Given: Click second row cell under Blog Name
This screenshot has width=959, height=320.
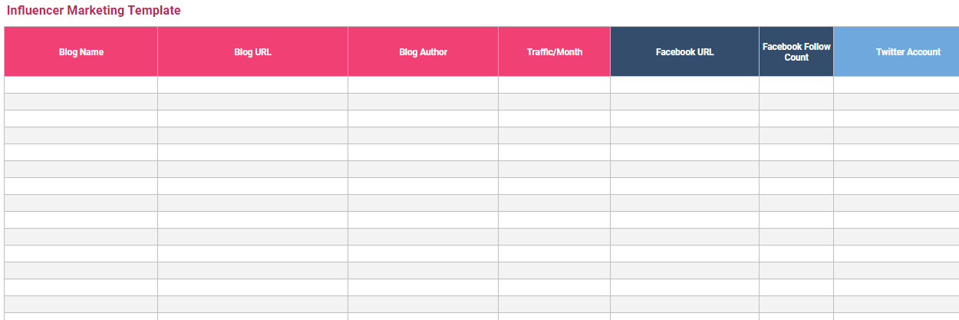Looking at the screenshot, I should click(81, 102).
